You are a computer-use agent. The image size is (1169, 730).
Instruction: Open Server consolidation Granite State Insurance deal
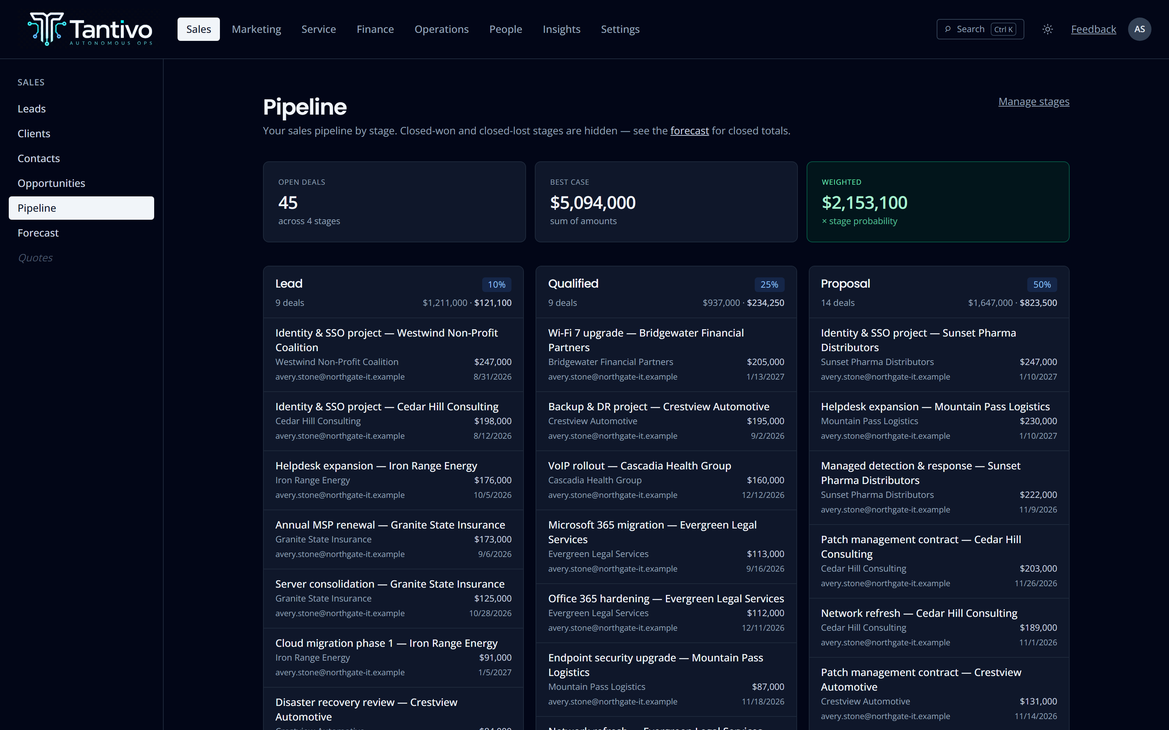(393, 599)
